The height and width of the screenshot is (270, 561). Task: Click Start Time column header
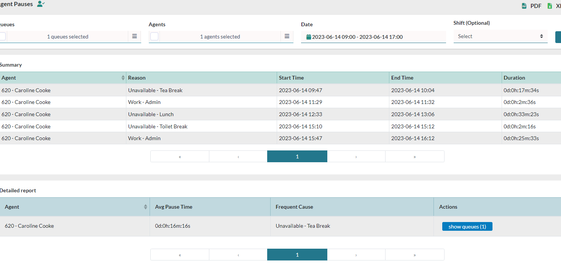333,78
